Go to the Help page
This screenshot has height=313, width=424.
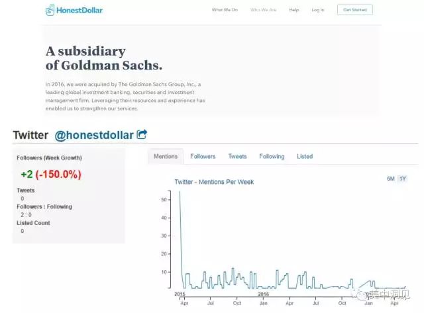point(294,11)
